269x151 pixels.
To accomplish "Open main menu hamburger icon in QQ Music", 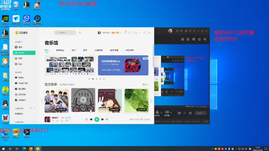I will click(x=129, y=33).
